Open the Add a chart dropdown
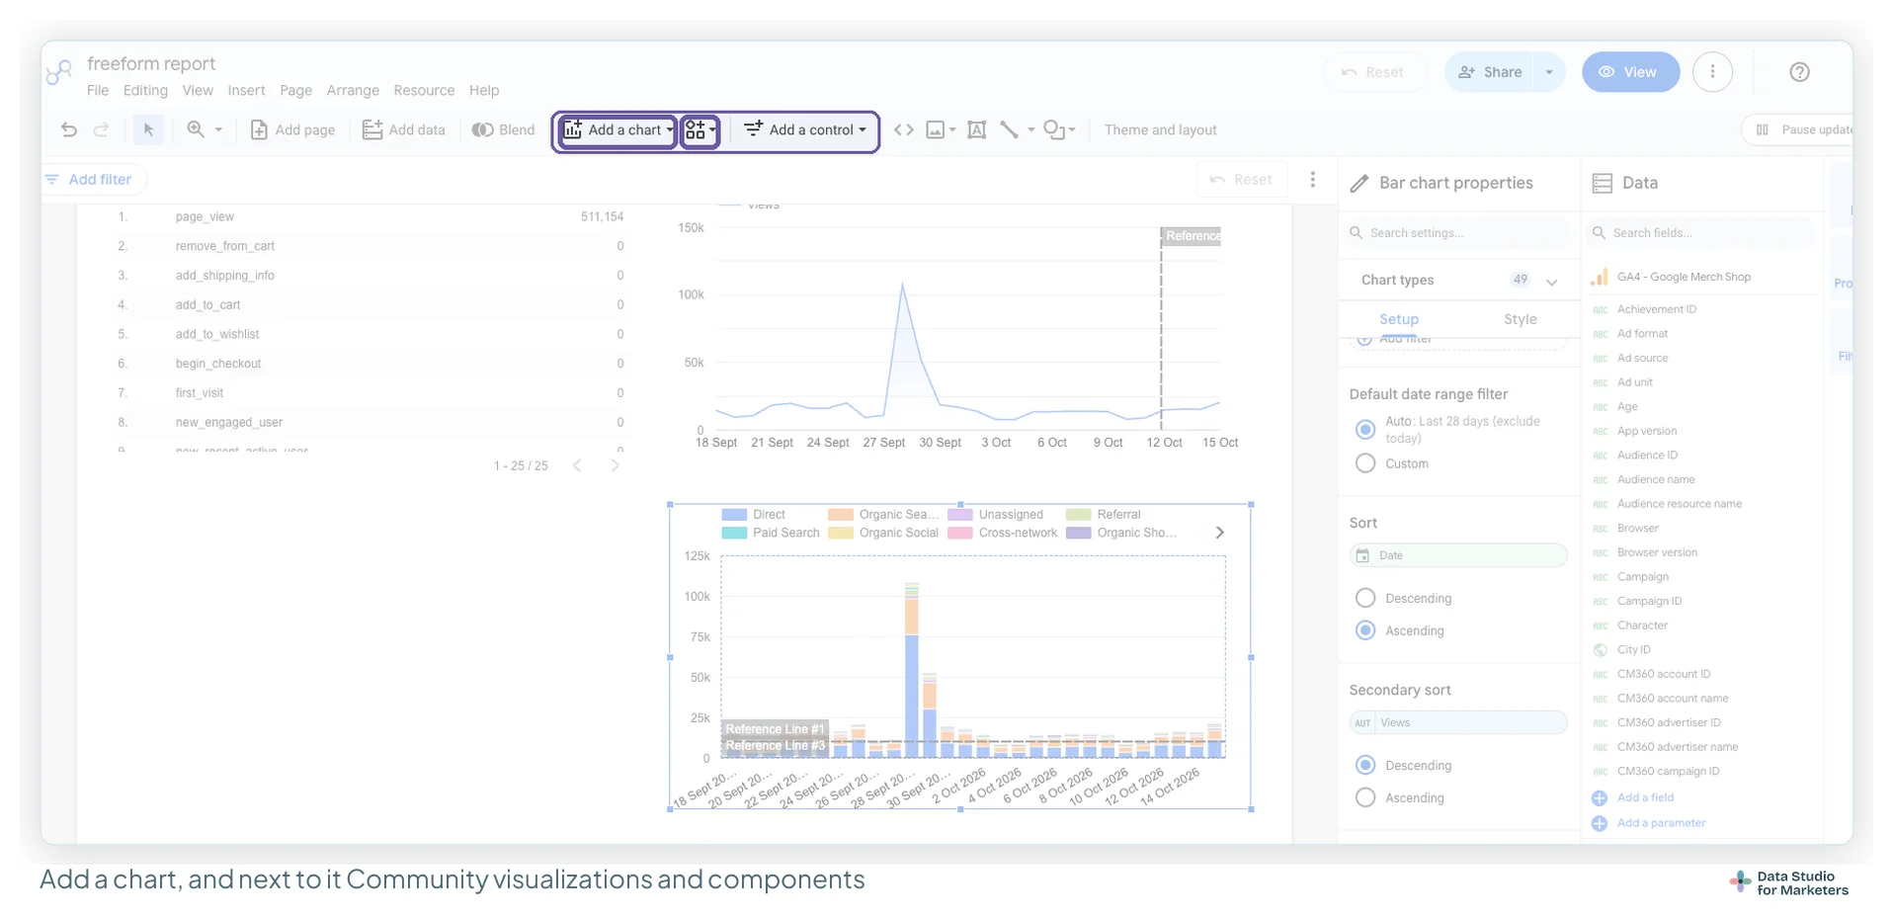This screenshot has width=1893, height=918. click(x=617, y=129)
